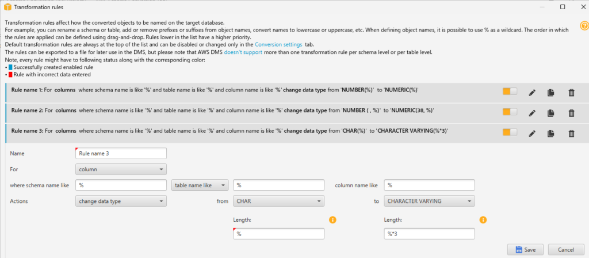Save the transformation rule
This screenshot has width=589, height=258.
(525, 249)
